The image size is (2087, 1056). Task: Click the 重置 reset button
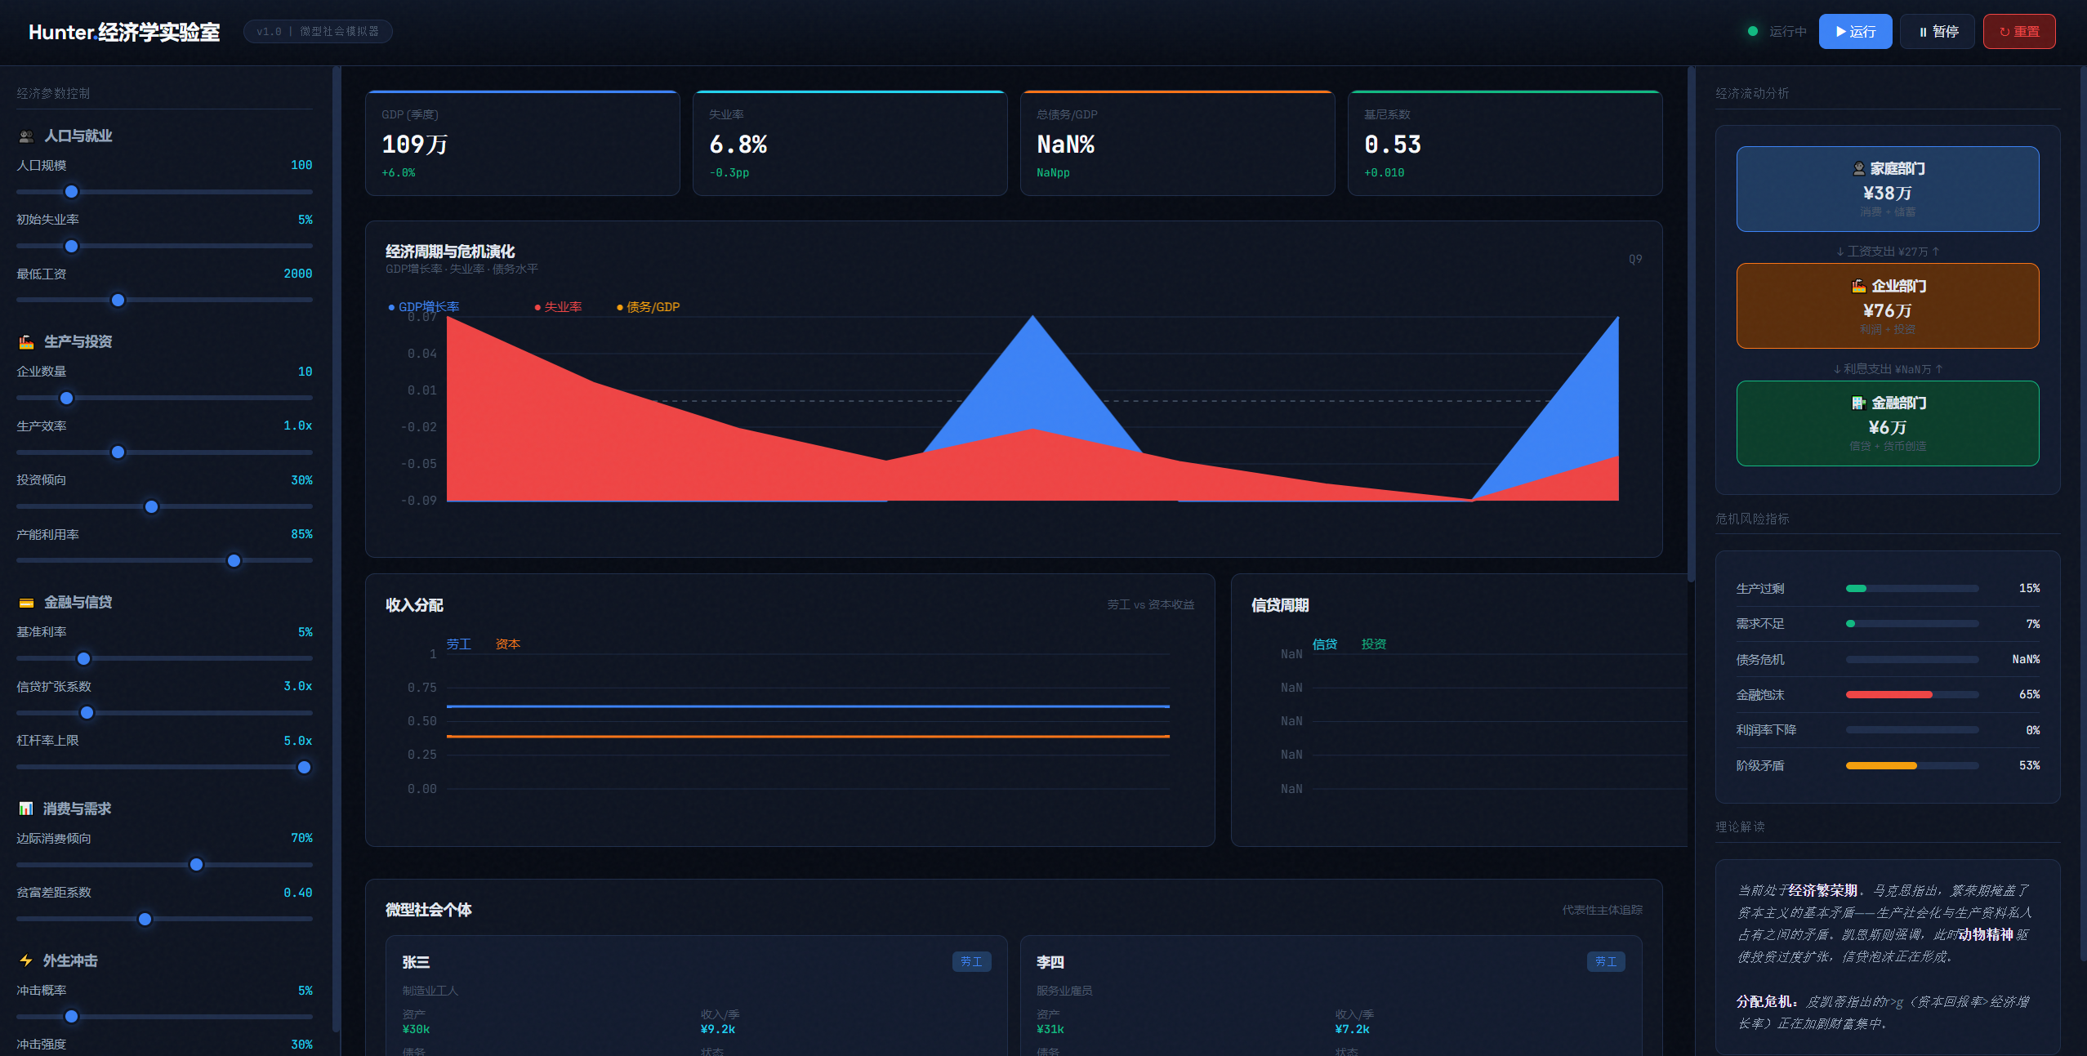point(2018,32)
